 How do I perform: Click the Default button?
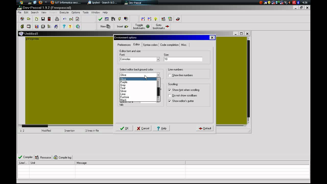[205, 128]
